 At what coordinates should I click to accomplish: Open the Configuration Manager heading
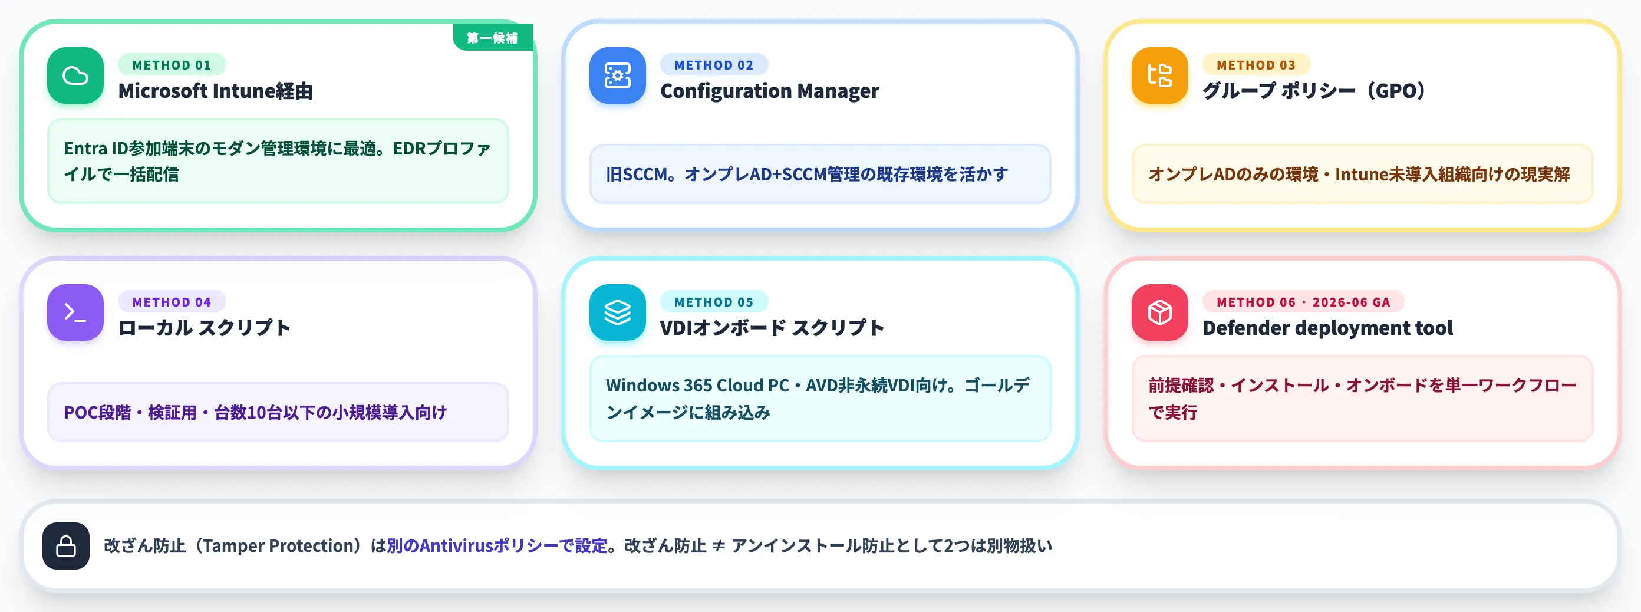(770, 91)
